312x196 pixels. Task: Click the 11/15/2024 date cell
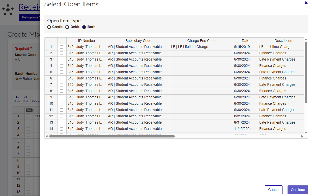coord(246,129)
